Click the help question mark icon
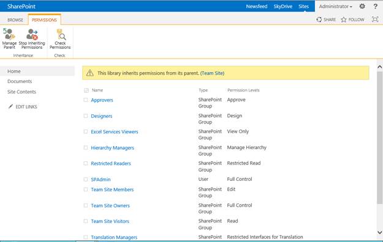The width and height of the screenshot is (383, 242). point(376,6)
